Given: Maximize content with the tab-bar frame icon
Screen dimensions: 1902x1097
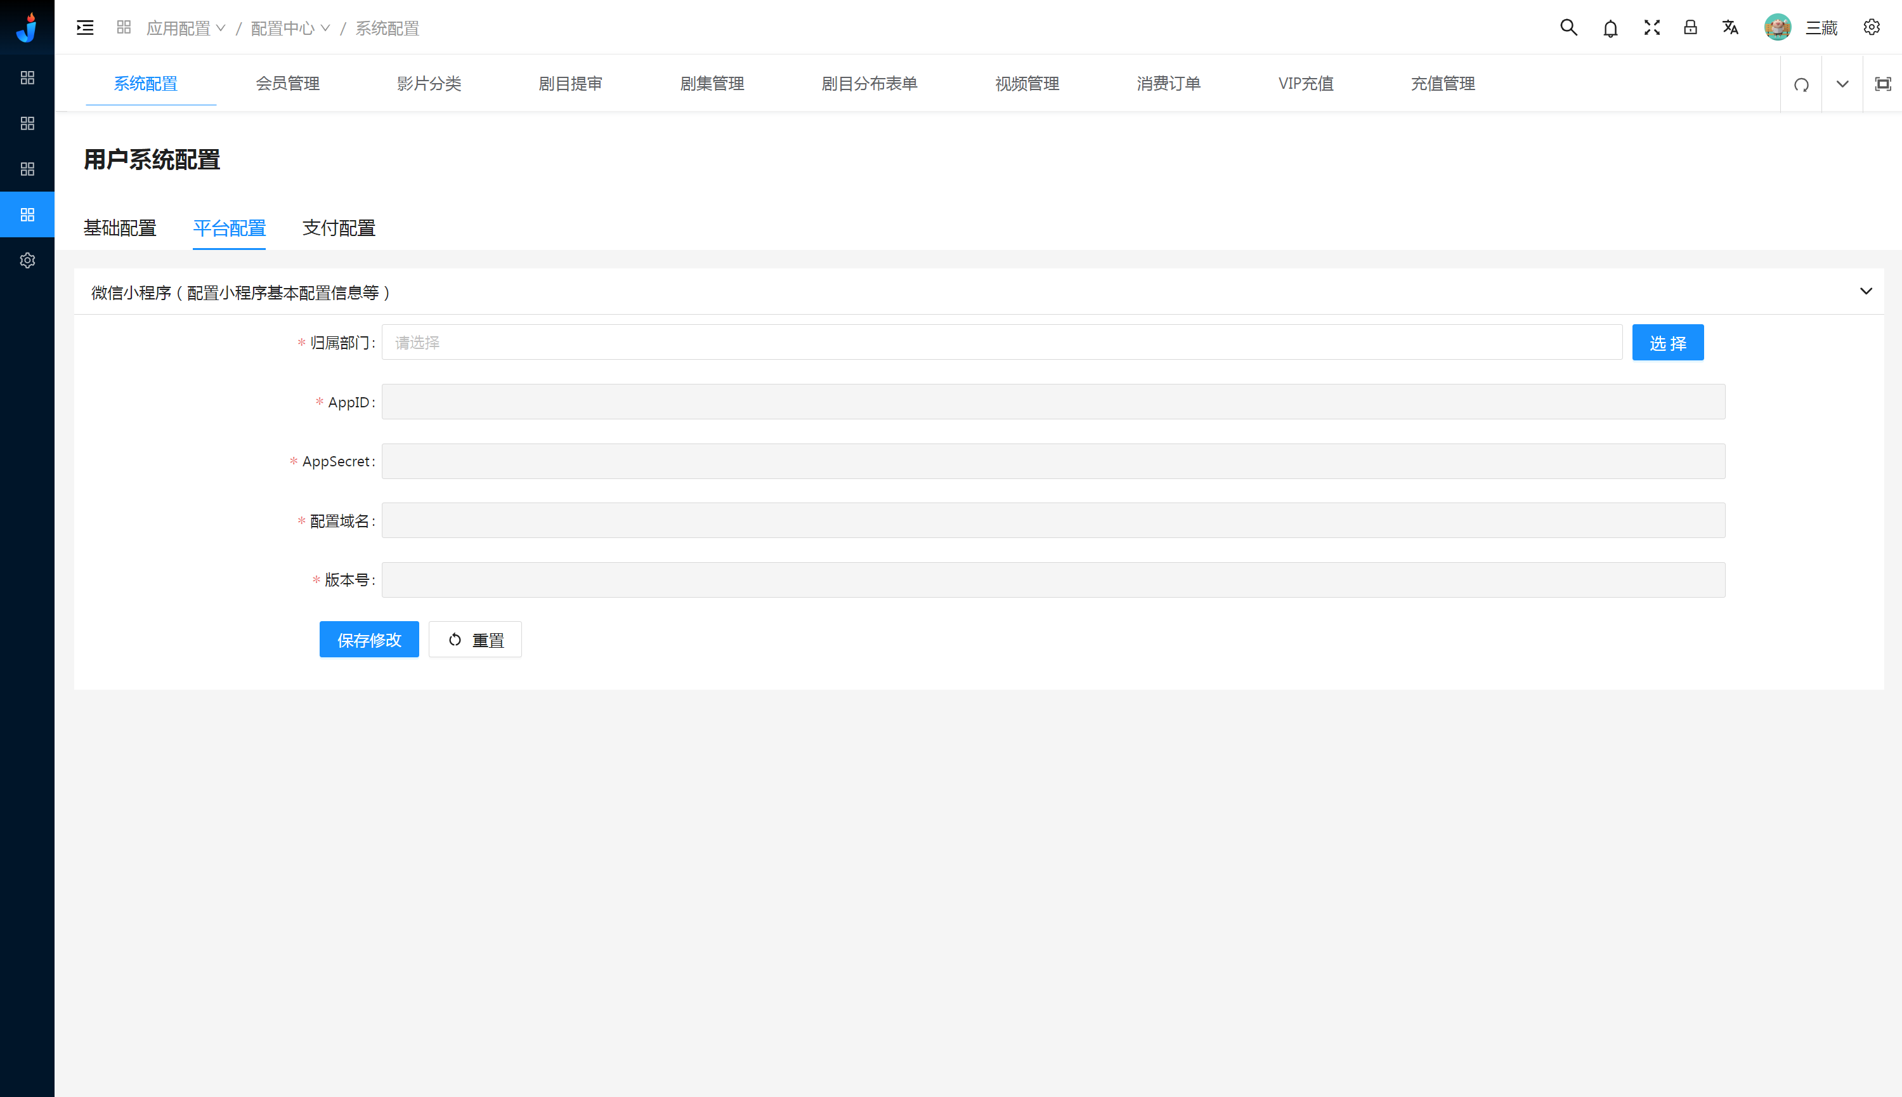Looking at the screenshot, I should pos(1882,84).
